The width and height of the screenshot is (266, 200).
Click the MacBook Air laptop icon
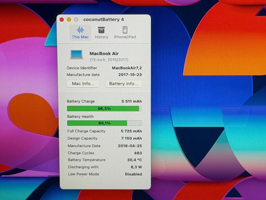[x=76, y=55]
